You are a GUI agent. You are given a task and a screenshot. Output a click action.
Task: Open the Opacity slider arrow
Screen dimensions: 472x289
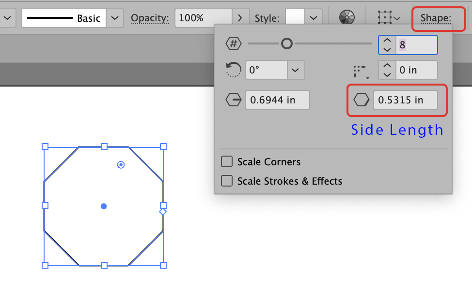point(240,18)
